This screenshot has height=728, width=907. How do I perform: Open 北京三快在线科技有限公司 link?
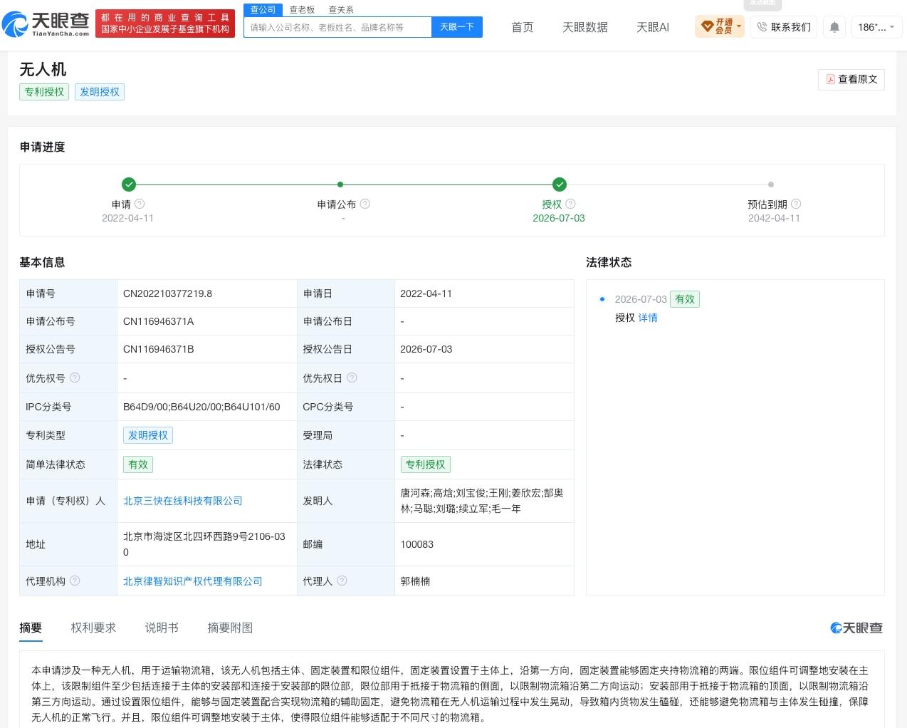183,501
